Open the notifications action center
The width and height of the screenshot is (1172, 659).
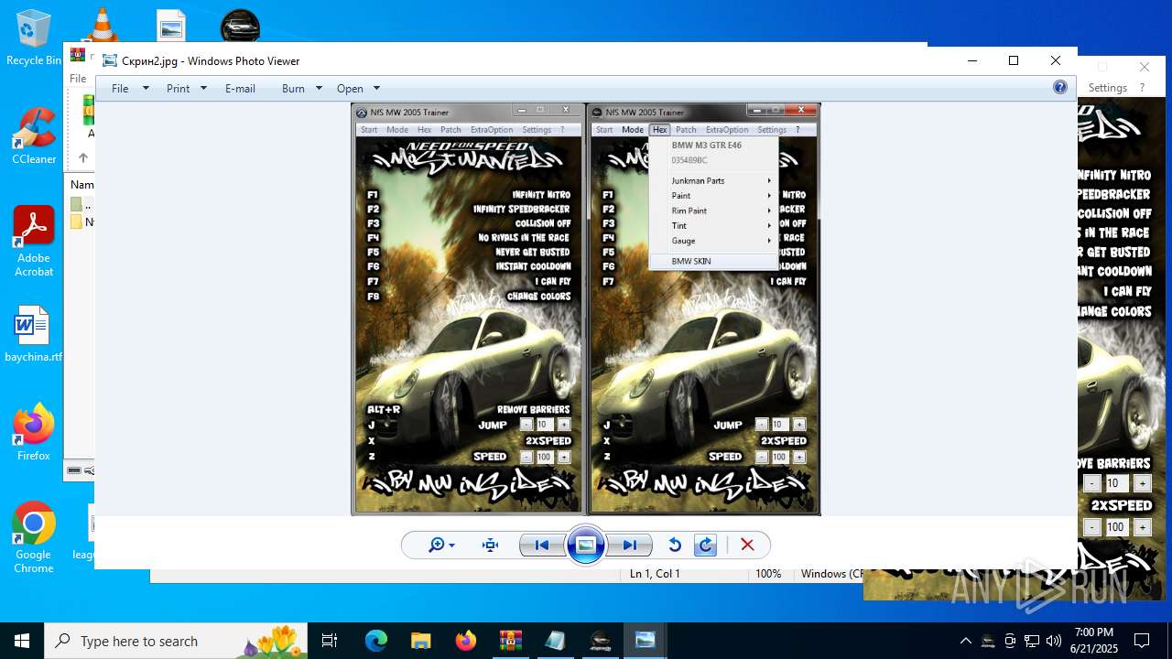click(x=1142, y=641)
